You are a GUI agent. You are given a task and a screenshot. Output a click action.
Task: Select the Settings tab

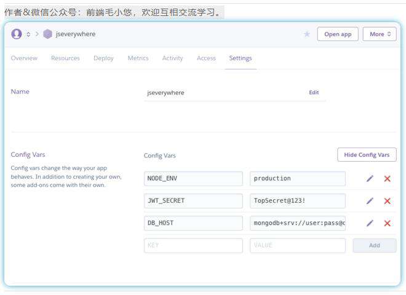click(x=241, y=58)
